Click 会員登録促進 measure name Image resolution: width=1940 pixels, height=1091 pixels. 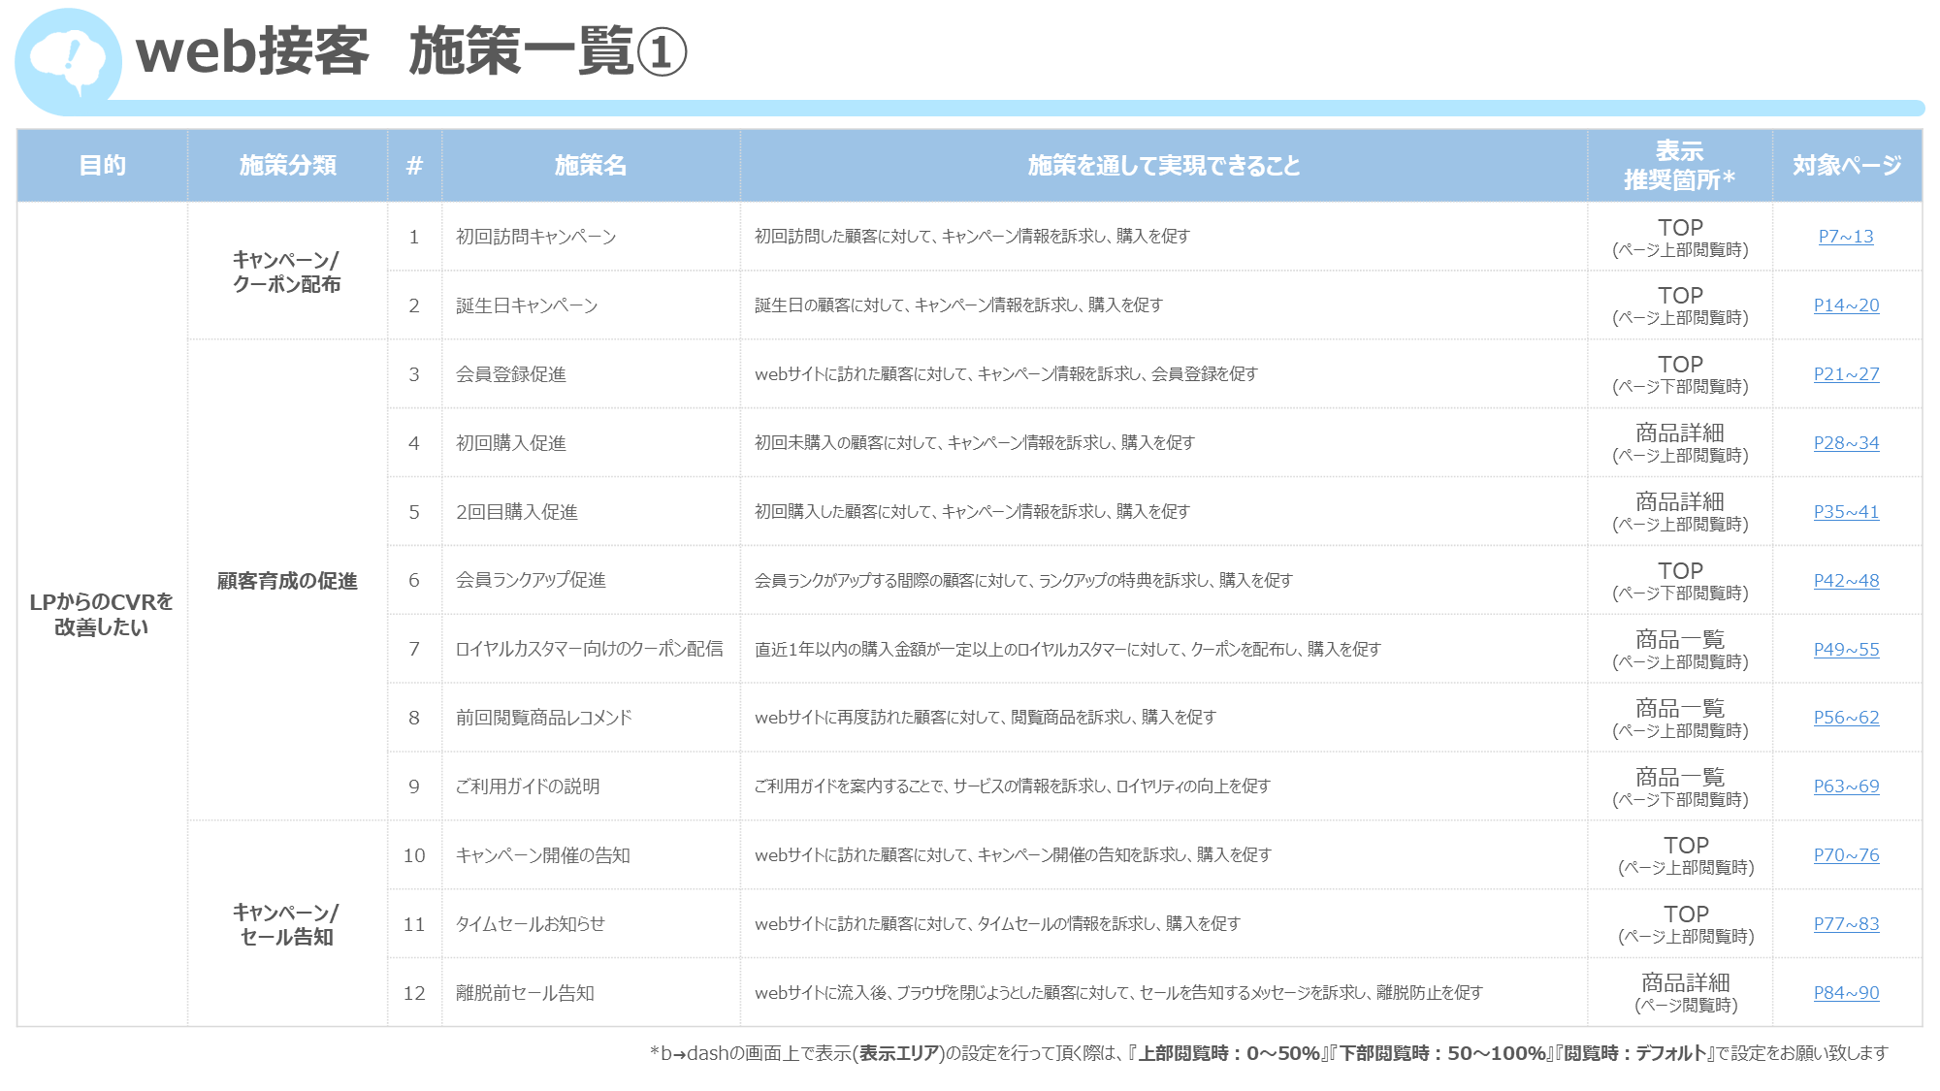pyautogui.click(x=511, y=374)
